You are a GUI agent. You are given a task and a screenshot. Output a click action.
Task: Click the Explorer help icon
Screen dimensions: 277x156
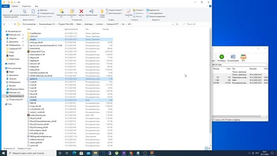(210, 6)
